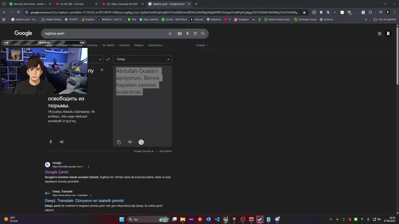Expand the source language dropdown arrow
The width and height of the screenshot is (399, 224).
click(100, 59)
